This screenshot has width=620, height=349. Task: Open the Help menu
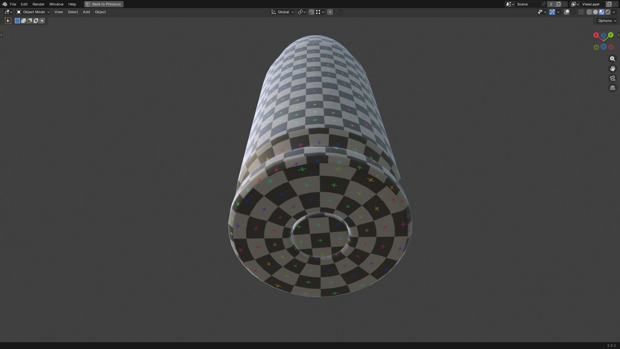72,4
